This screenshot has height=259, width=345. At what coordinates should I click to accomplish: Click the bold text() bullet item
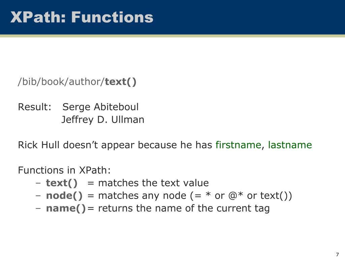[62, 183]
